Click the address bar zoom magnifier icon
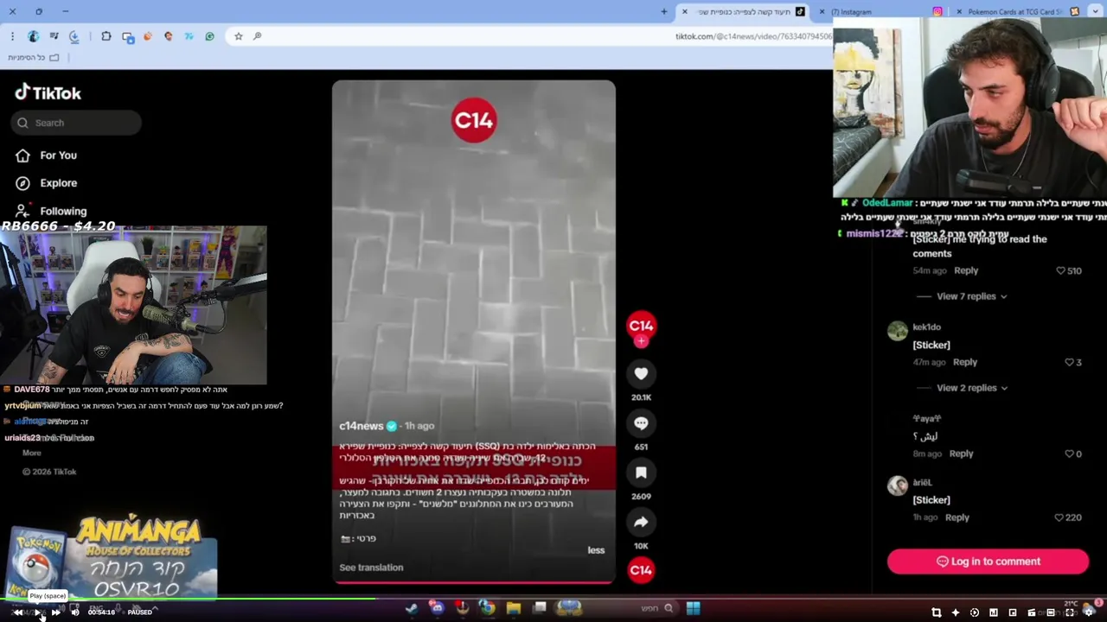The image size is (1107, 622). [257, 36]
